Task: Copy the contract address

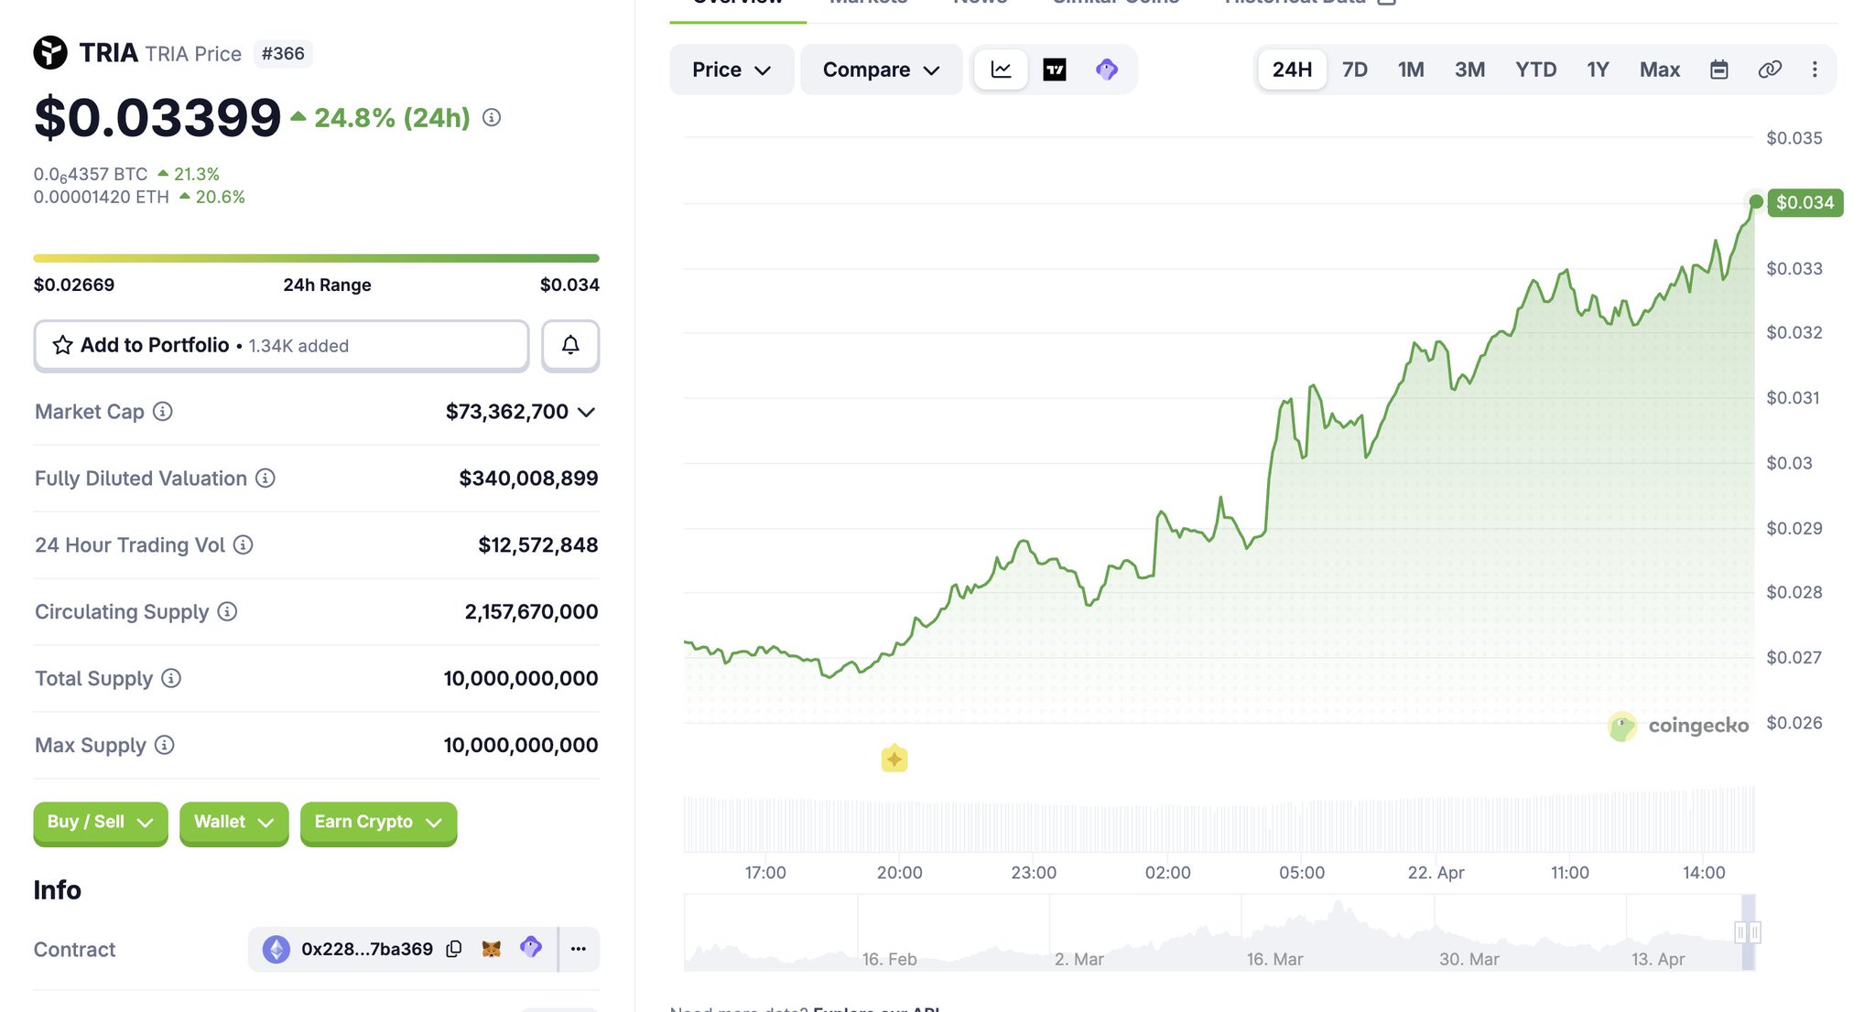Action: click(453, 949)
